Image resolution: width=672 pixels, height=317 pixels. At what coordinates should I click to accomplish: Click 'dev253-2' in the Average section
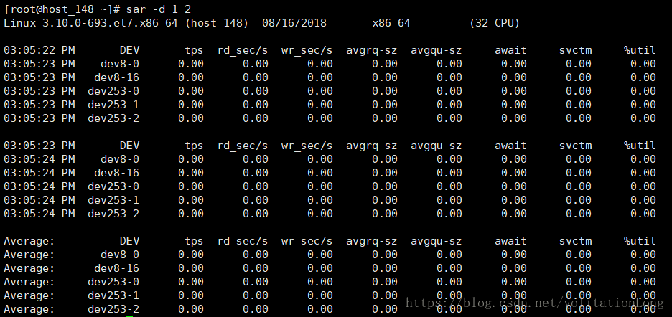113,309
